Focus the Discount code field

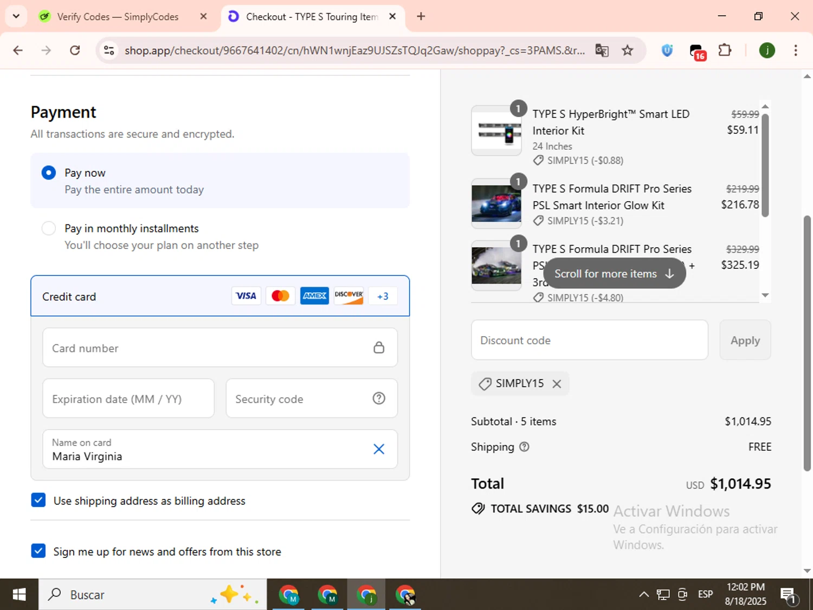coord(590,340)
